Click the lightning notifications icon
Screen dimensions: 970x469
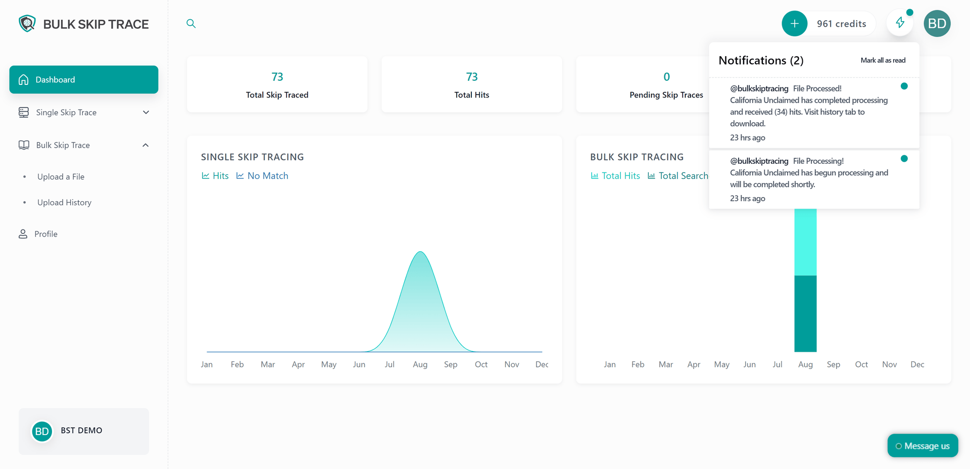(900, 22)
